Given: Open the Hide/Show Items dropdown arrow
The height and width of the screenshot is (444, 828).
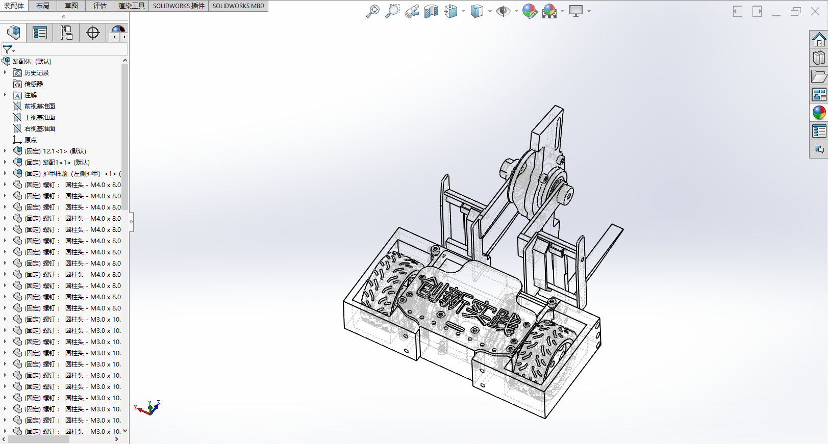Looking at the screenshot, I should pyautogui.click(x=516, y=11).
